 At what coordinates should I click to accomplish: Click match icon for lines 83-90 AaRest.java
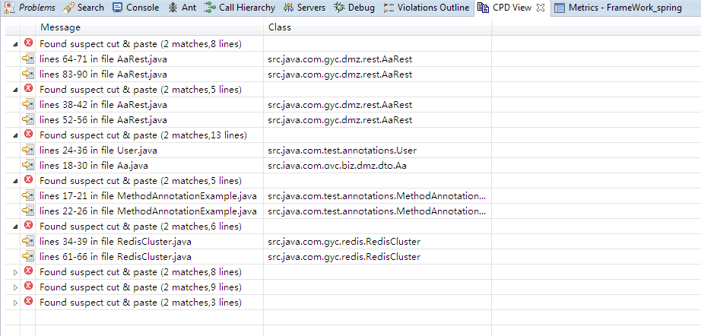(x=28, y=74)
